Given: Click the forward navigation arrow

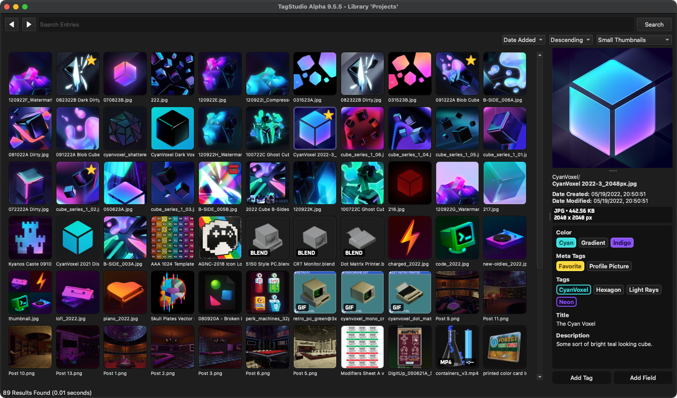Looking at the screenshot, I should [x=28, y=24].
